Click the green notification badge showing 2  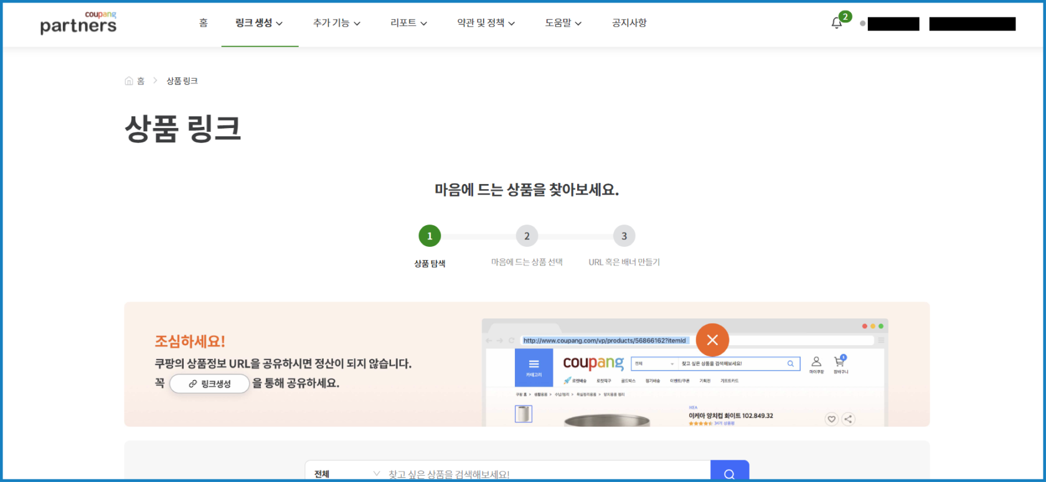[845, 17]
